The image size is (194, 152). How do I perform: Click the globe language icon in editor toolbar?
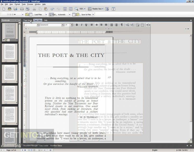click(148, 25)
